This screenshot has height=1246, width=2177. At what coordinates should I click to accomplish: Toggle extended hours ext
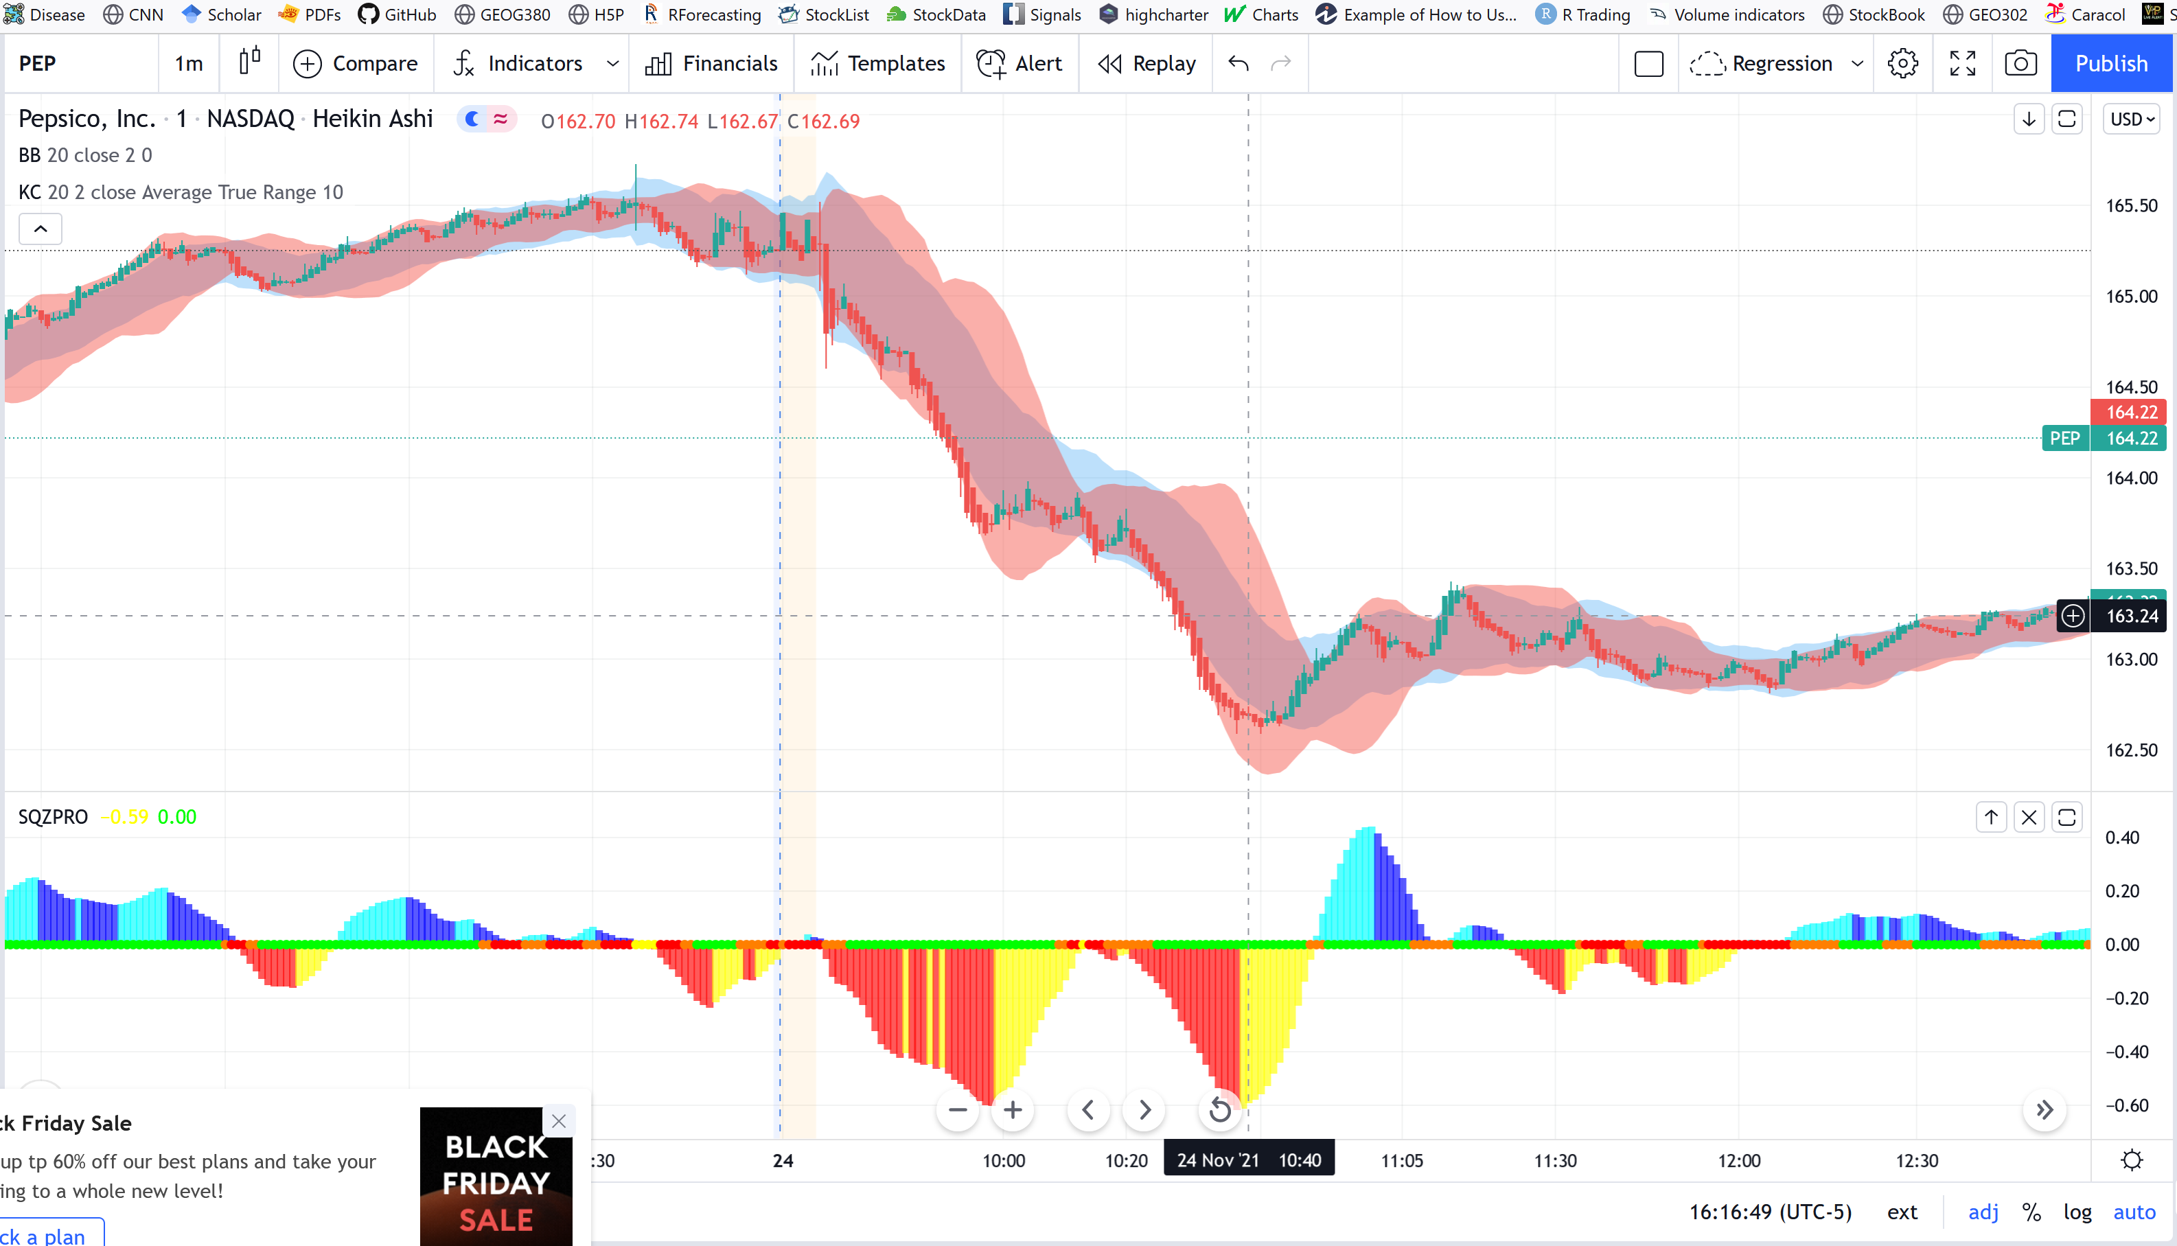tap(1902, 1212)
